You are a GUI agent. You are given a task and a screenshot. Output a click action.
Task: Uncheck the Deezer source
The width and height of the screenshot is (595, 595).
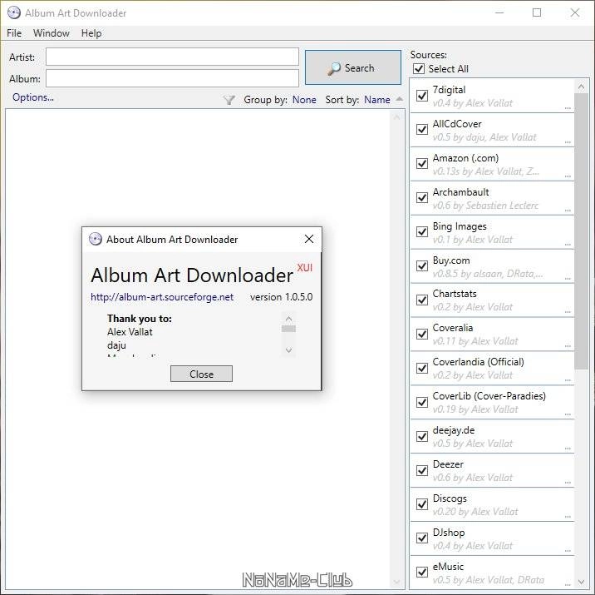click(422, 470)
